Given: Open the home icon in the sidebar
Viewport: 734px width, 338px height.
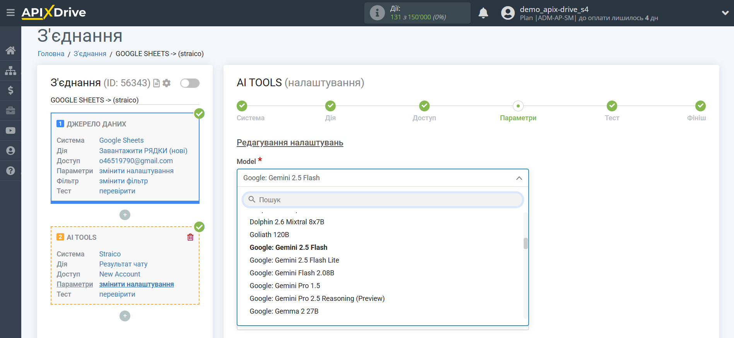Looking at the screenshot, I should coord(10,50).
